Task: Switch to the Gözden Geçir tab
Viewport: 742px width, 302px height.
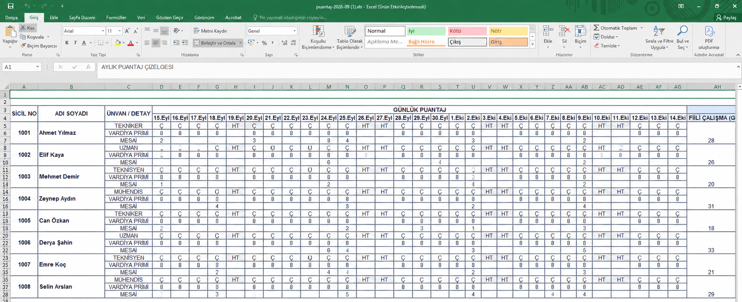Action: coord(170,17)
